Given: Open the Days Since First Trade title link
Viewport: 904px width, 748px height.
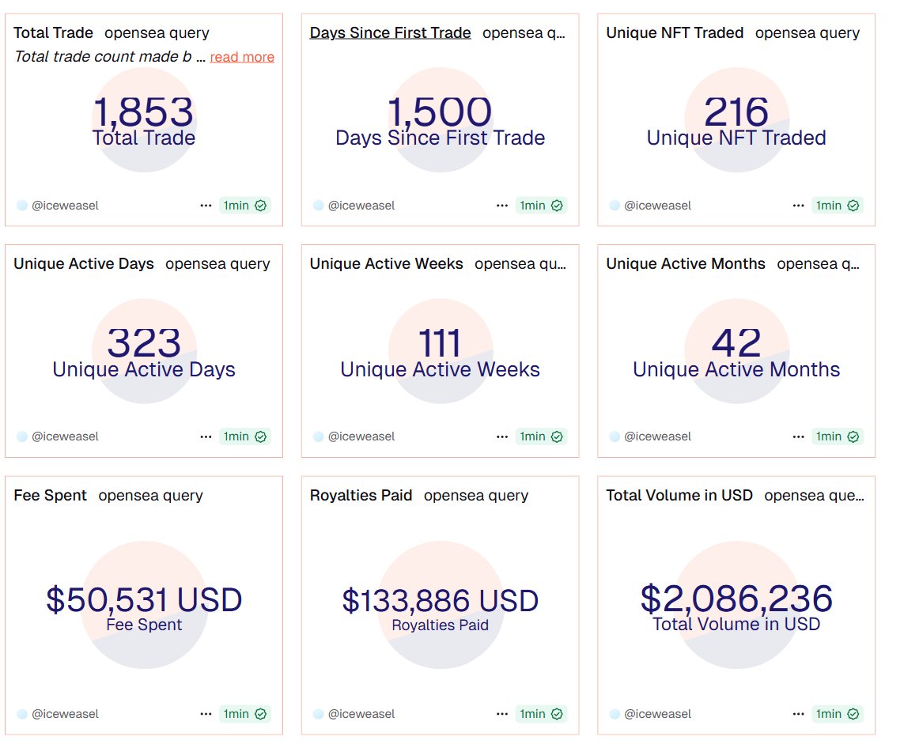Looking at the screenshot, I should [390, 33].
